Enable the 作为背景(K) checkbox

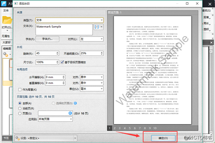[x=20, y=90]
